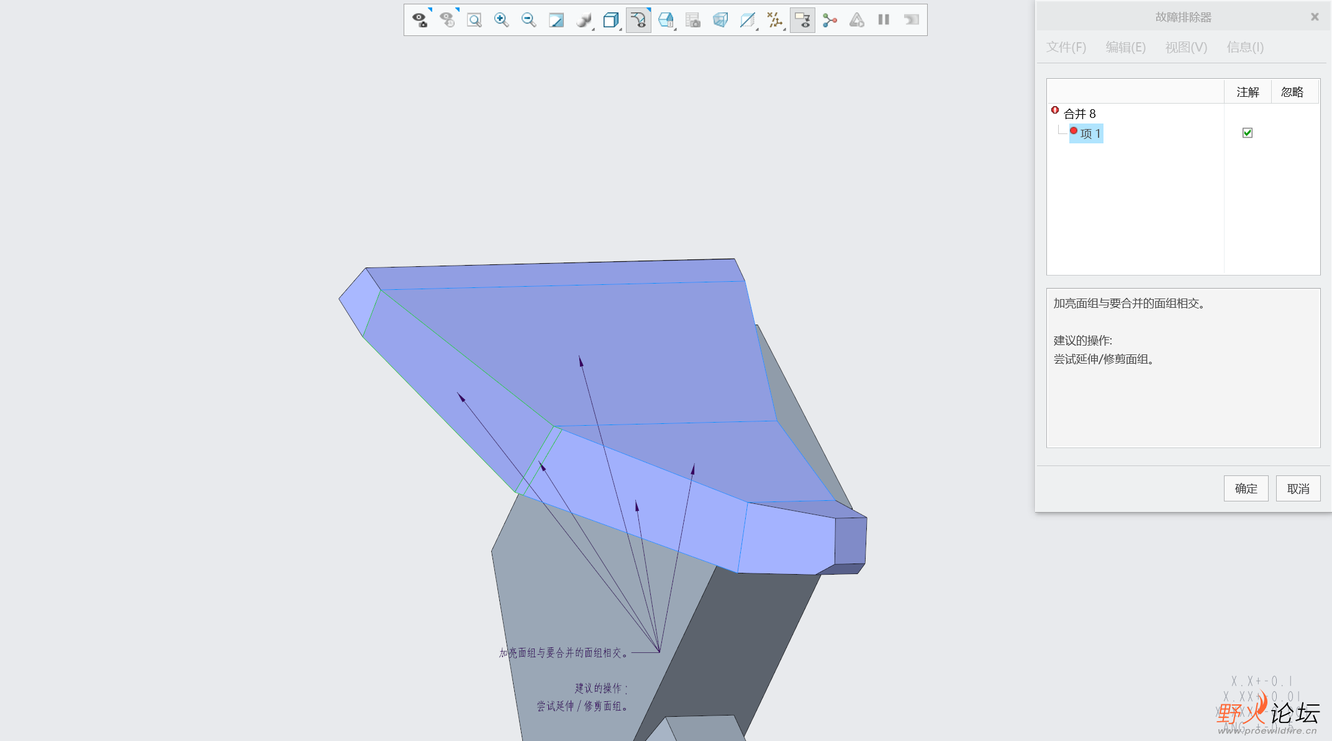This screenshot has width=1332, height=741.
Task: Open the 编辑(E) menu
Action: [1126, 47]
